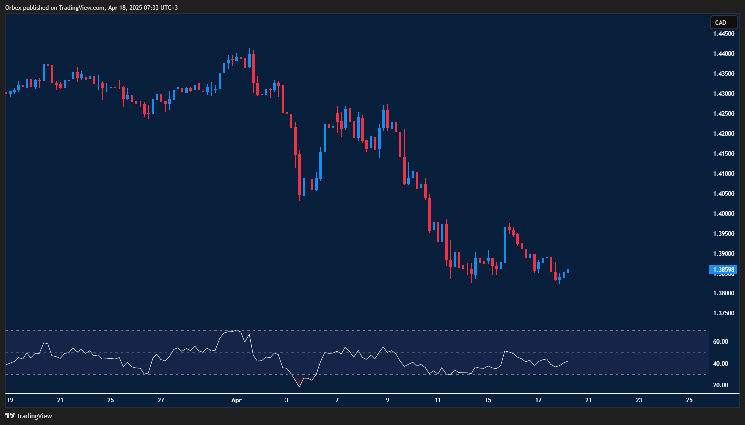The image size is (745, 425).
Task: Select the 1.37500 price level label
Action: 724,313
